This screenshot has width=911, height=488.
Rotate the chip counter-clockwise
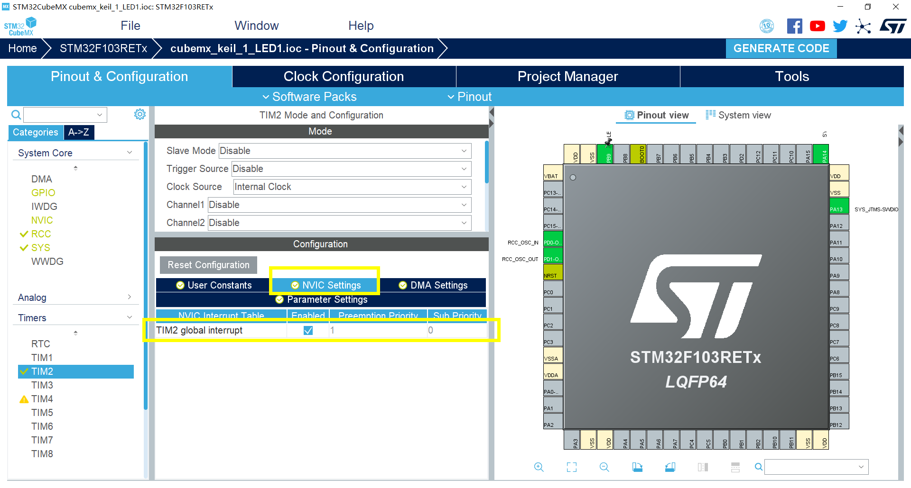point(670,467)
